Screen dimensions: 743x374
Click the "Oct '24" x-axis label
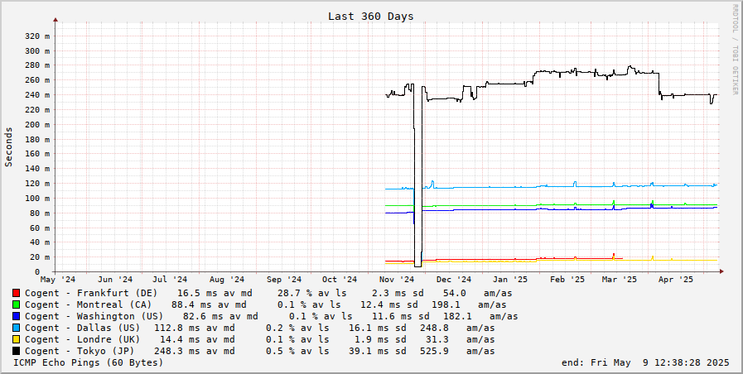(340, 280)
